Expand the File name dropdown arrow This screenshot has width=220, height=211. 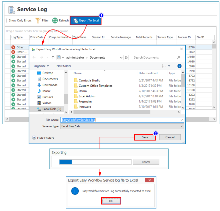(x=182, y=120)
